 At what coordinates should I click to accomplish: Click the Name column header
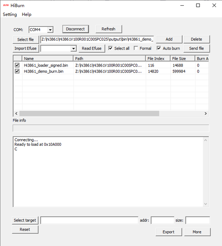pyautogui.click(x=48, y=58)
